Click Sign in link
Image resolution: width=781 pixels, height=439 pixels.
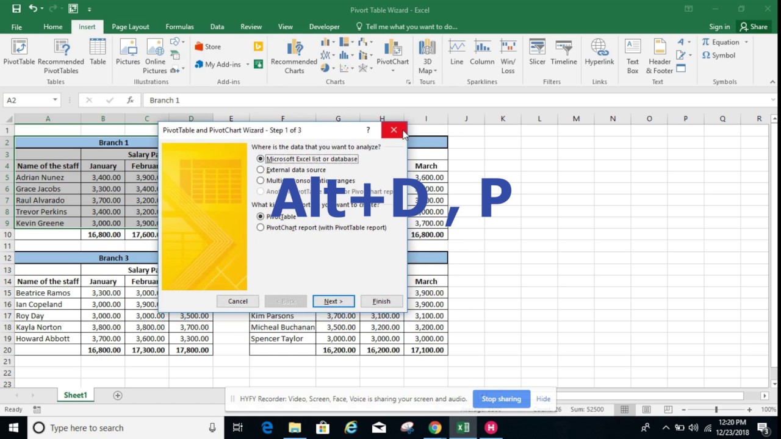(x=719, y=27)
